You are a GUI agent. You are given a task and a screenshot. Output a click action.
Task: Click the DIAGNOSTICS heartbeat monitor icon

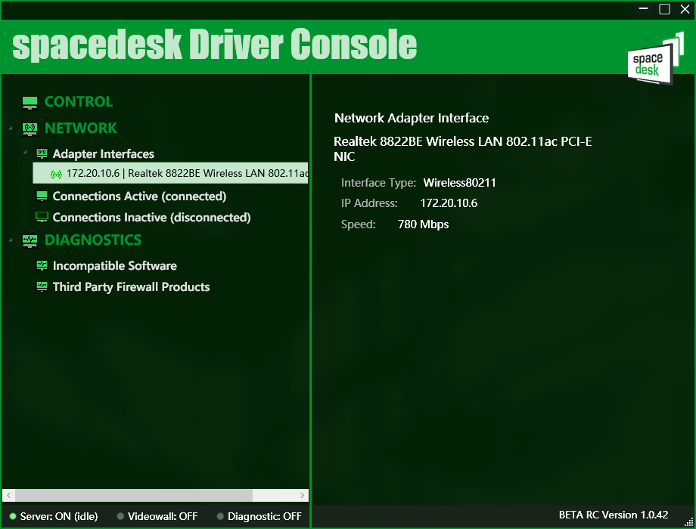click(30, 240)
